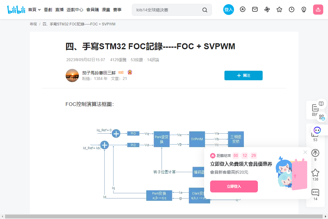Click the bilibili logo
The width and height of the screenshot is (328, 219).
16,10
